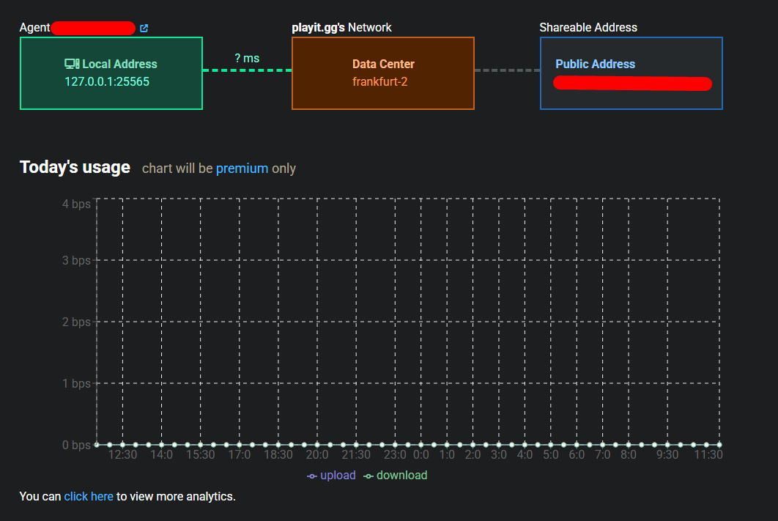Click the 20:0 time axis label

pyautogui.click(x=317, y=455)
